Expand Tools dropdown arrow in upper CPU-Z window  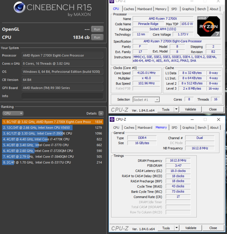click(x=177, y=110)
